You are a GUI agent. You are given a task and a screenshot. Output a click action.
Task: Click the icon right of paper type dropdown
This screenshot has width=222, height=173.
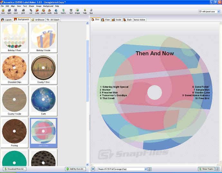point(150,169)
